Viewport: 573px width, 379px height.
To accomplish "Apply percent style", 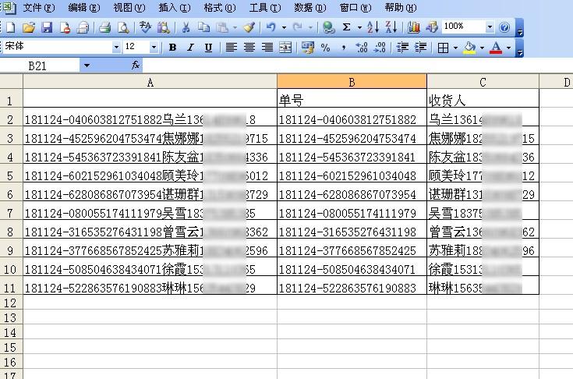I will 325,47.
